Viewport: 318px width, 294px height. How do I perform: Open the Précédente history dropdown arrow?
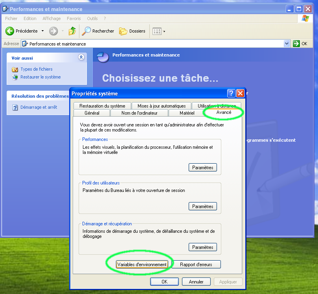point(42,31)
